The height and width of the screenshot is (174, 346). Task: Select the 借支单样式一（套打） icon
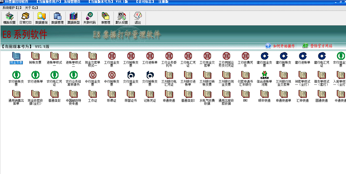pyautogui.click(x=322, y=78)
